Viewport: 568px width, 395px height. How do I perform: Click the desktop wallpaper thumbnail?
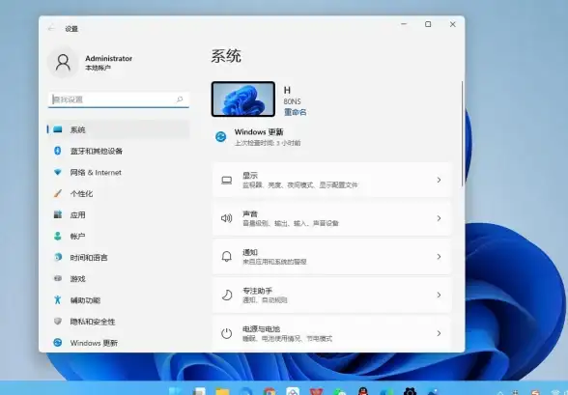point(243,99)
